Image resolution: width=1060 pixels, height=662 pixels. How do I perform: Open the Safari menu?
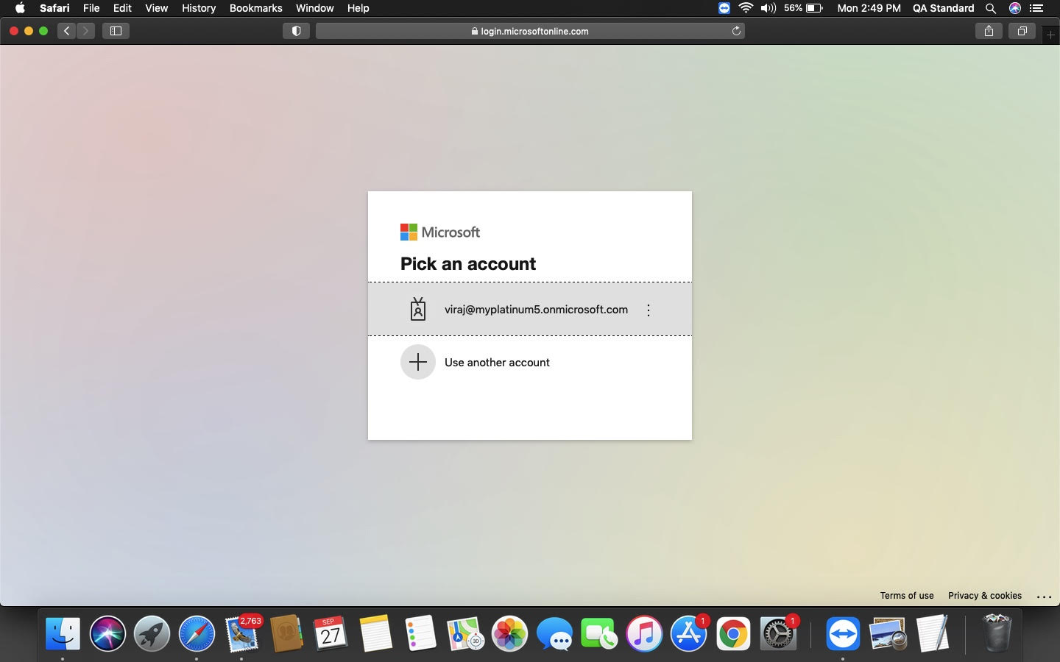click(x=54, y=8)
